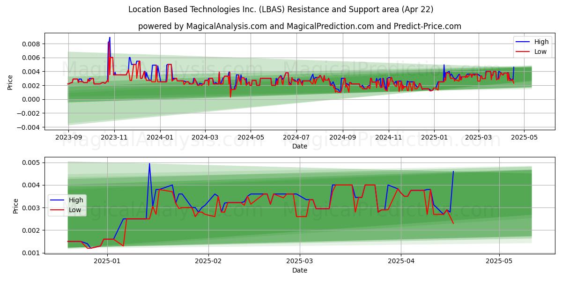Image resolution: width=562 pixels, height=281 pixels.
Task: Click the 0.001 price tick on the lower chart
Action: 32,253
